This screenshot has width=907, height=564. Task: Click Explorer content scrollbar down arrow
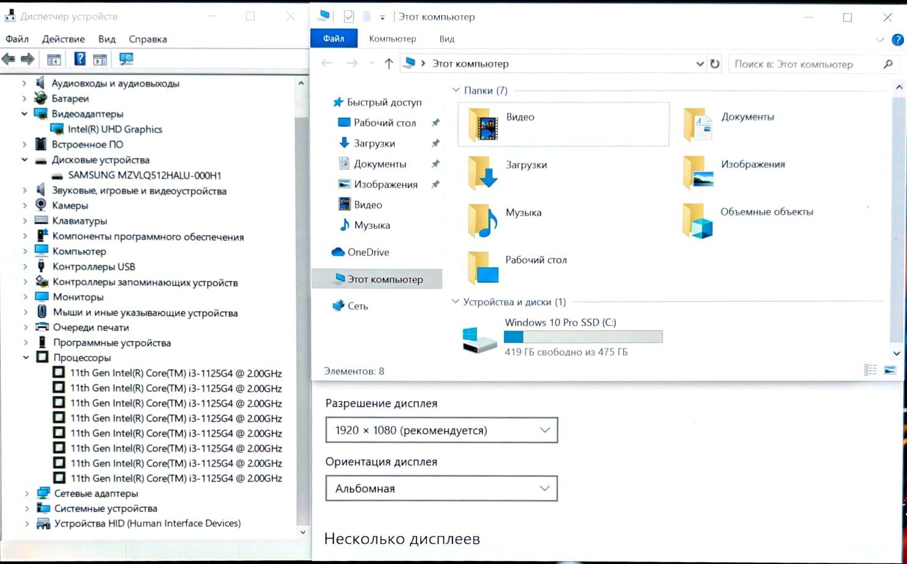click(x=897, y=353)
